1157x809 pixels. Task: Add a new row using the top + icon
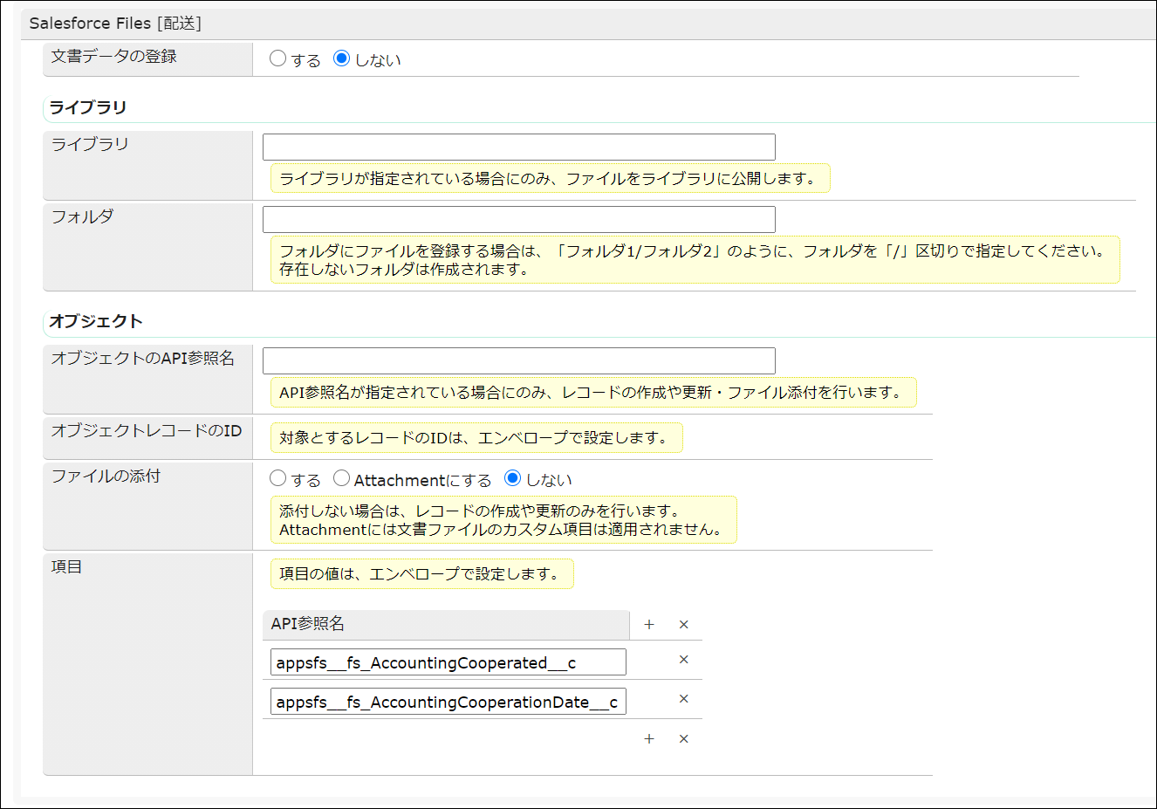tap(648, 624)
